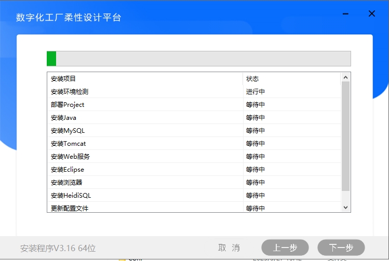Click the 等待中 status of 安装HeidiSQL
Image resolution: width=389 pixels, height=261 pixels.
[x=256, y=195]
